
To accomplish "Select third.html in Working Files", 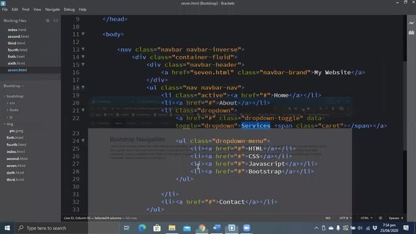I will (x=16, y=43).
